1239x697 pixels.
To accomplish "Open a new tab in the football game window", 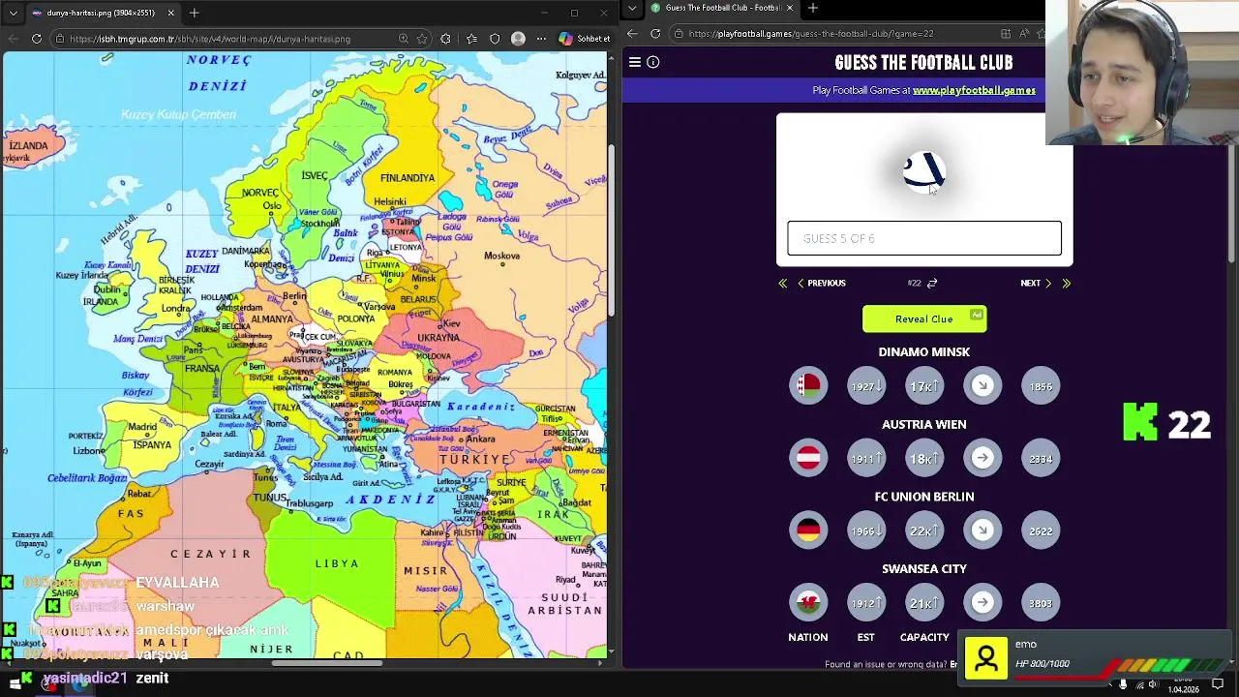I will [813, 8].
